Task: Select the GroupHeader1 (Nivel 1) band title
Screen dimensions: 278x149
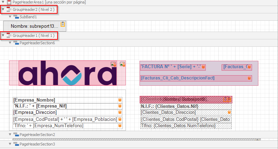Action: click(x=34, y=35)
